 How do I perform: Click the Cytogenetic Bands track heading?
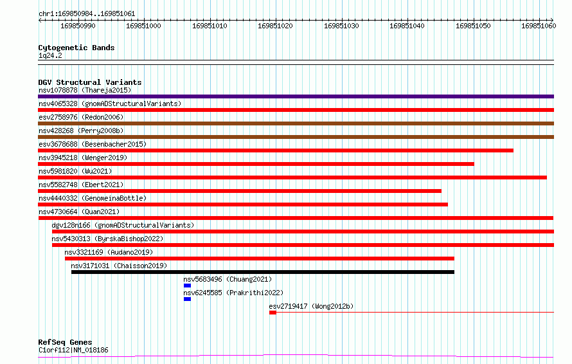point(76,48)
